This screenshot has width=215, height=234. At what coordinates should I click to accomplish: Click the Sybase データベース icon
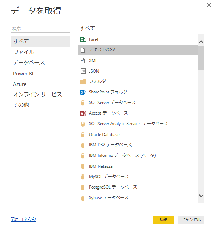(x=83, y=198)
